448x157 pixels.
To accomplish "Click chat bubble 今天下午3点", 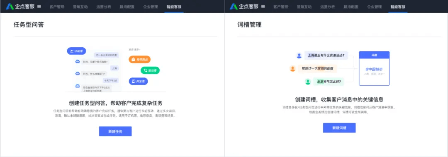I will point(111,80).
